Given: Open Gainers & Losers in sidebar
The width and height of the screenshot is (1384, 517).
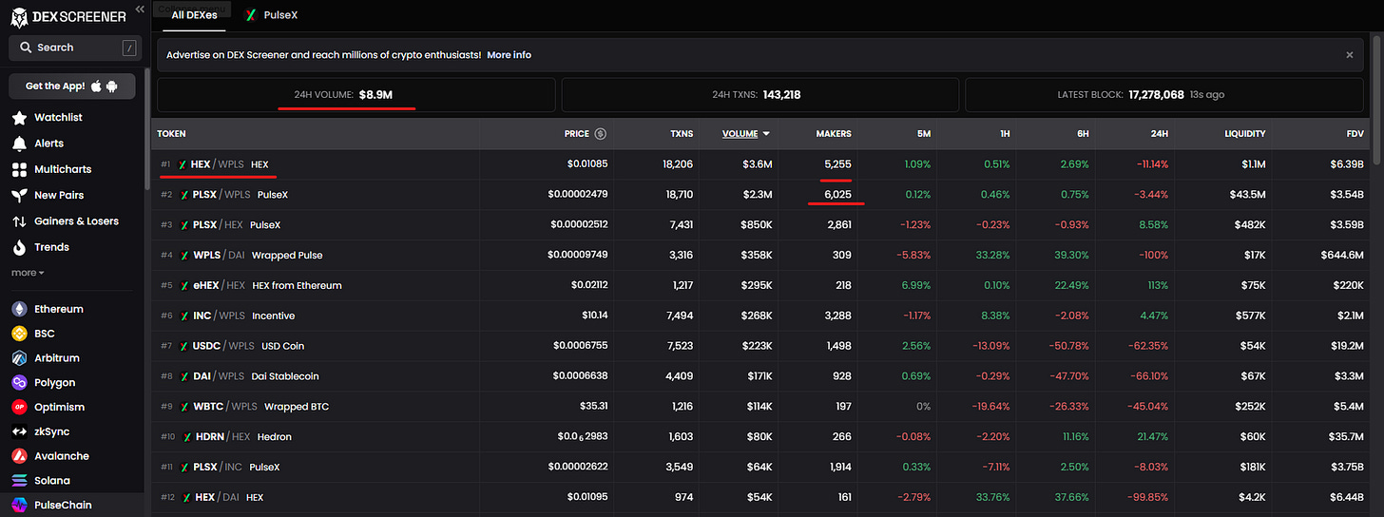Looking at the screenshot, I should click(76, 221).
